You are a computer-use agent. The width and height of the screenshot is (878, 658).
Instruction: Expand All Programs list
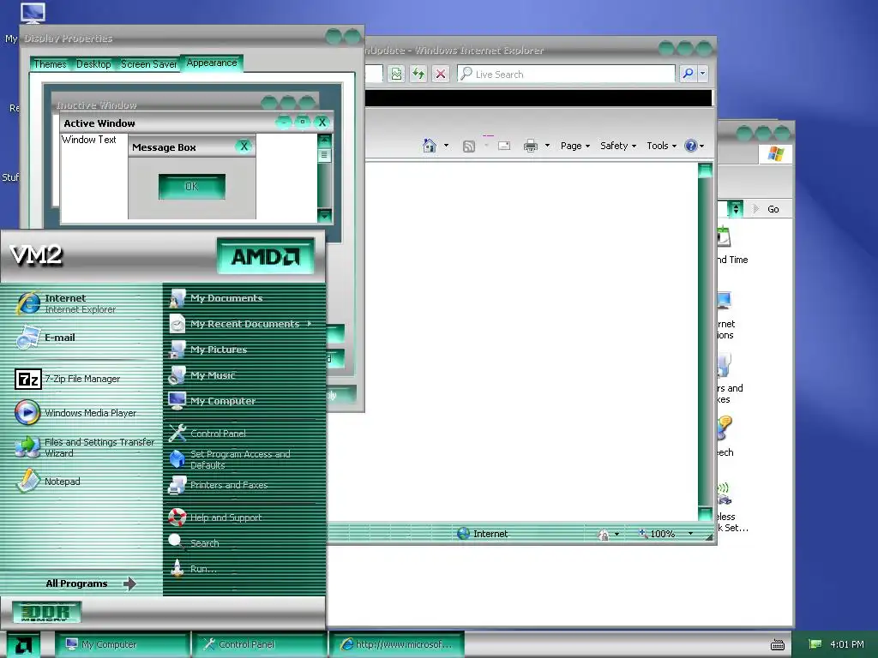[91, 583]
